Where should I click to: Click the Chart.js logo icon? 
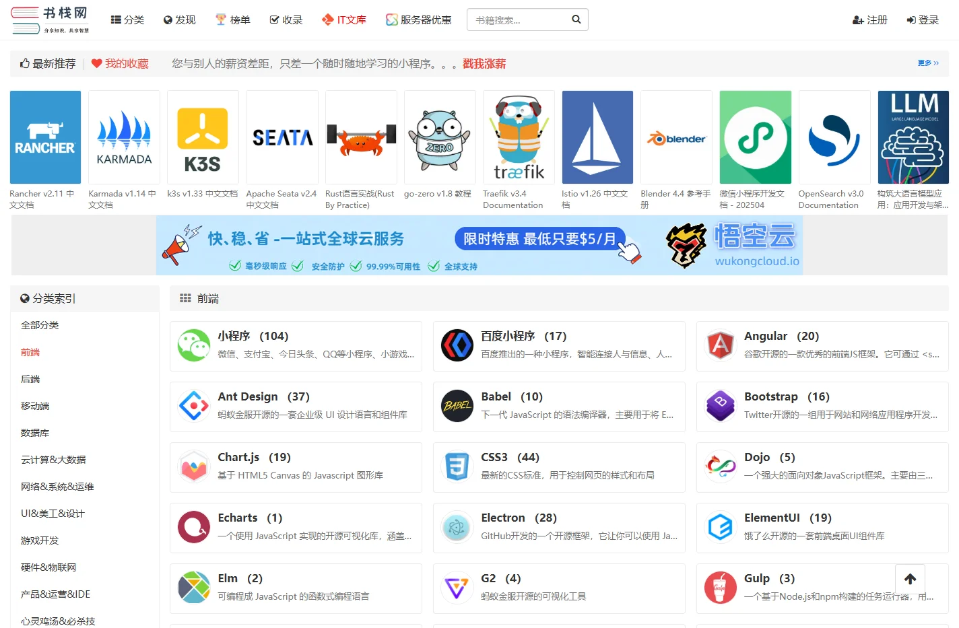pyautogui.click(x=194, y=467)
